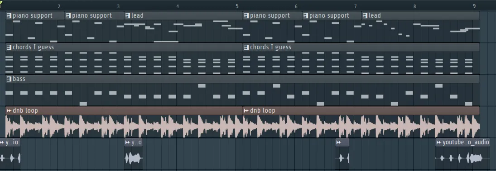Jump to bar 4 on the timeline ruler

click(178, 6)
